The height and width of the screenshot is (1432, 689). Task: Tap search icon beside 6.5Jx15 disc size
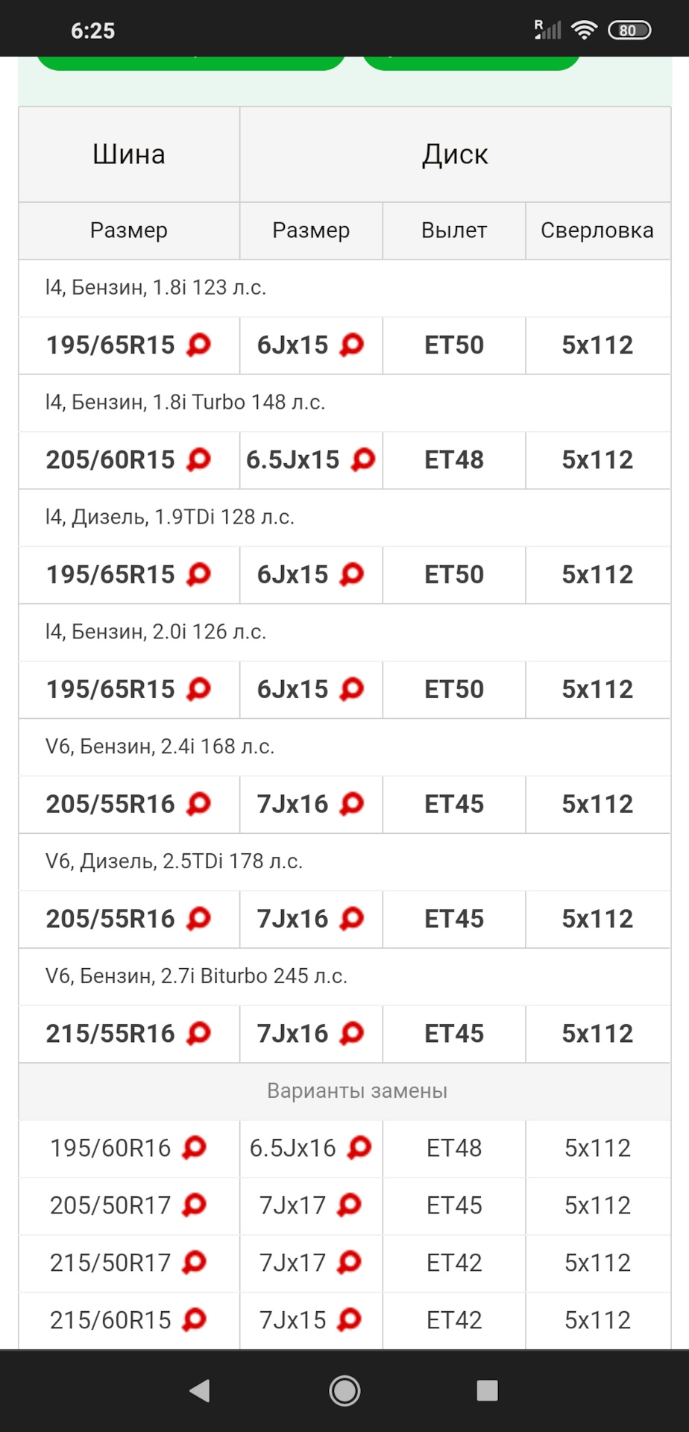(363, 459)
